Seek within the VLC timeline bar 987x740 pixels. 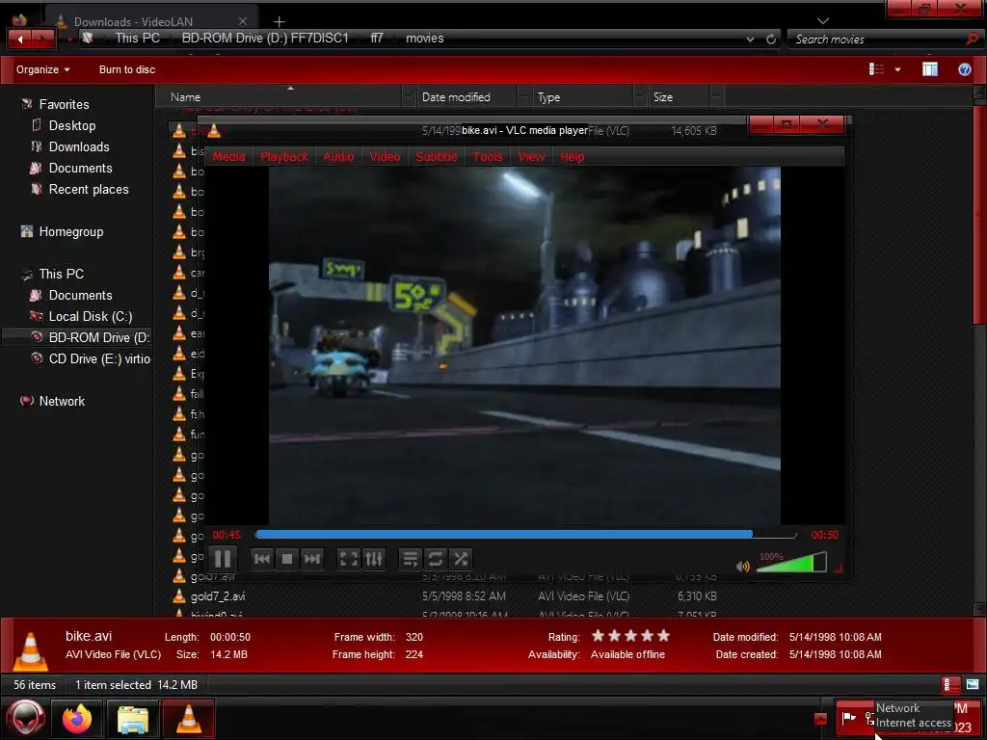coord(525,534)
